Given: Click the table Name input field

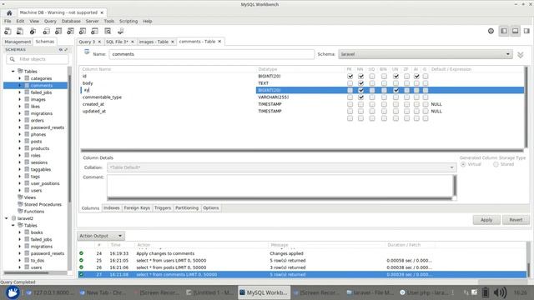Looking at the screenshot, I should click(211, 54).
